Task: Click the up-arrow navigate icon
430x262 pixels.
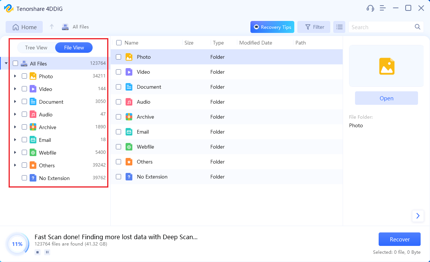Action: click(x=52, y=27)
